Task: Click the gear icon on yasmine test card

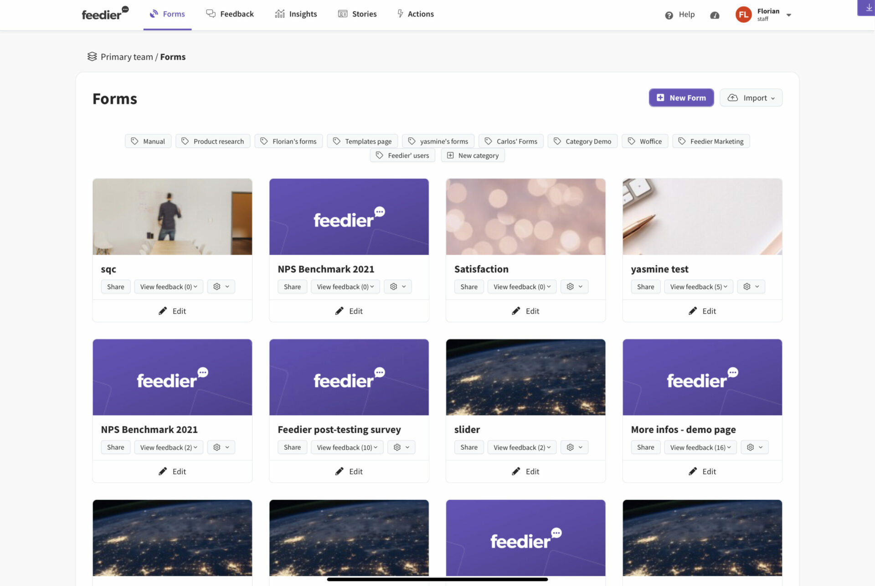Action: (x=747, y=287)
